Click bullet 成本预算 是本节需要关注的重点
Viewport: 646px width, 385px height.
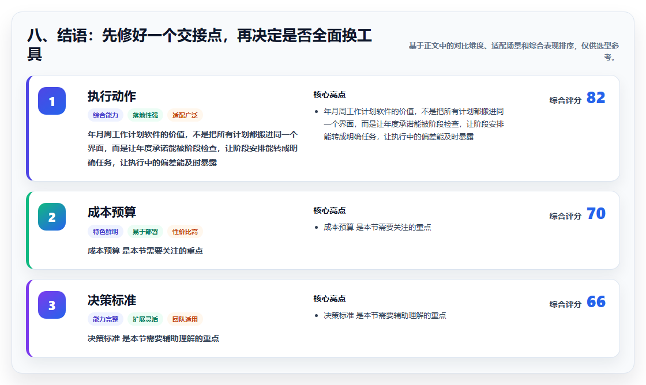coord(377,227)
